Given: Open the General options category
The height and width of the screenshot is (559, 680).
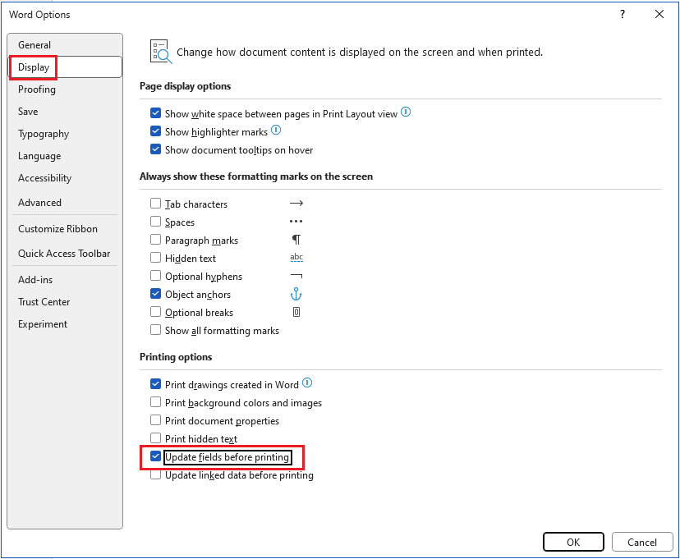Looking at the screenshot, I should pos(65,44).
